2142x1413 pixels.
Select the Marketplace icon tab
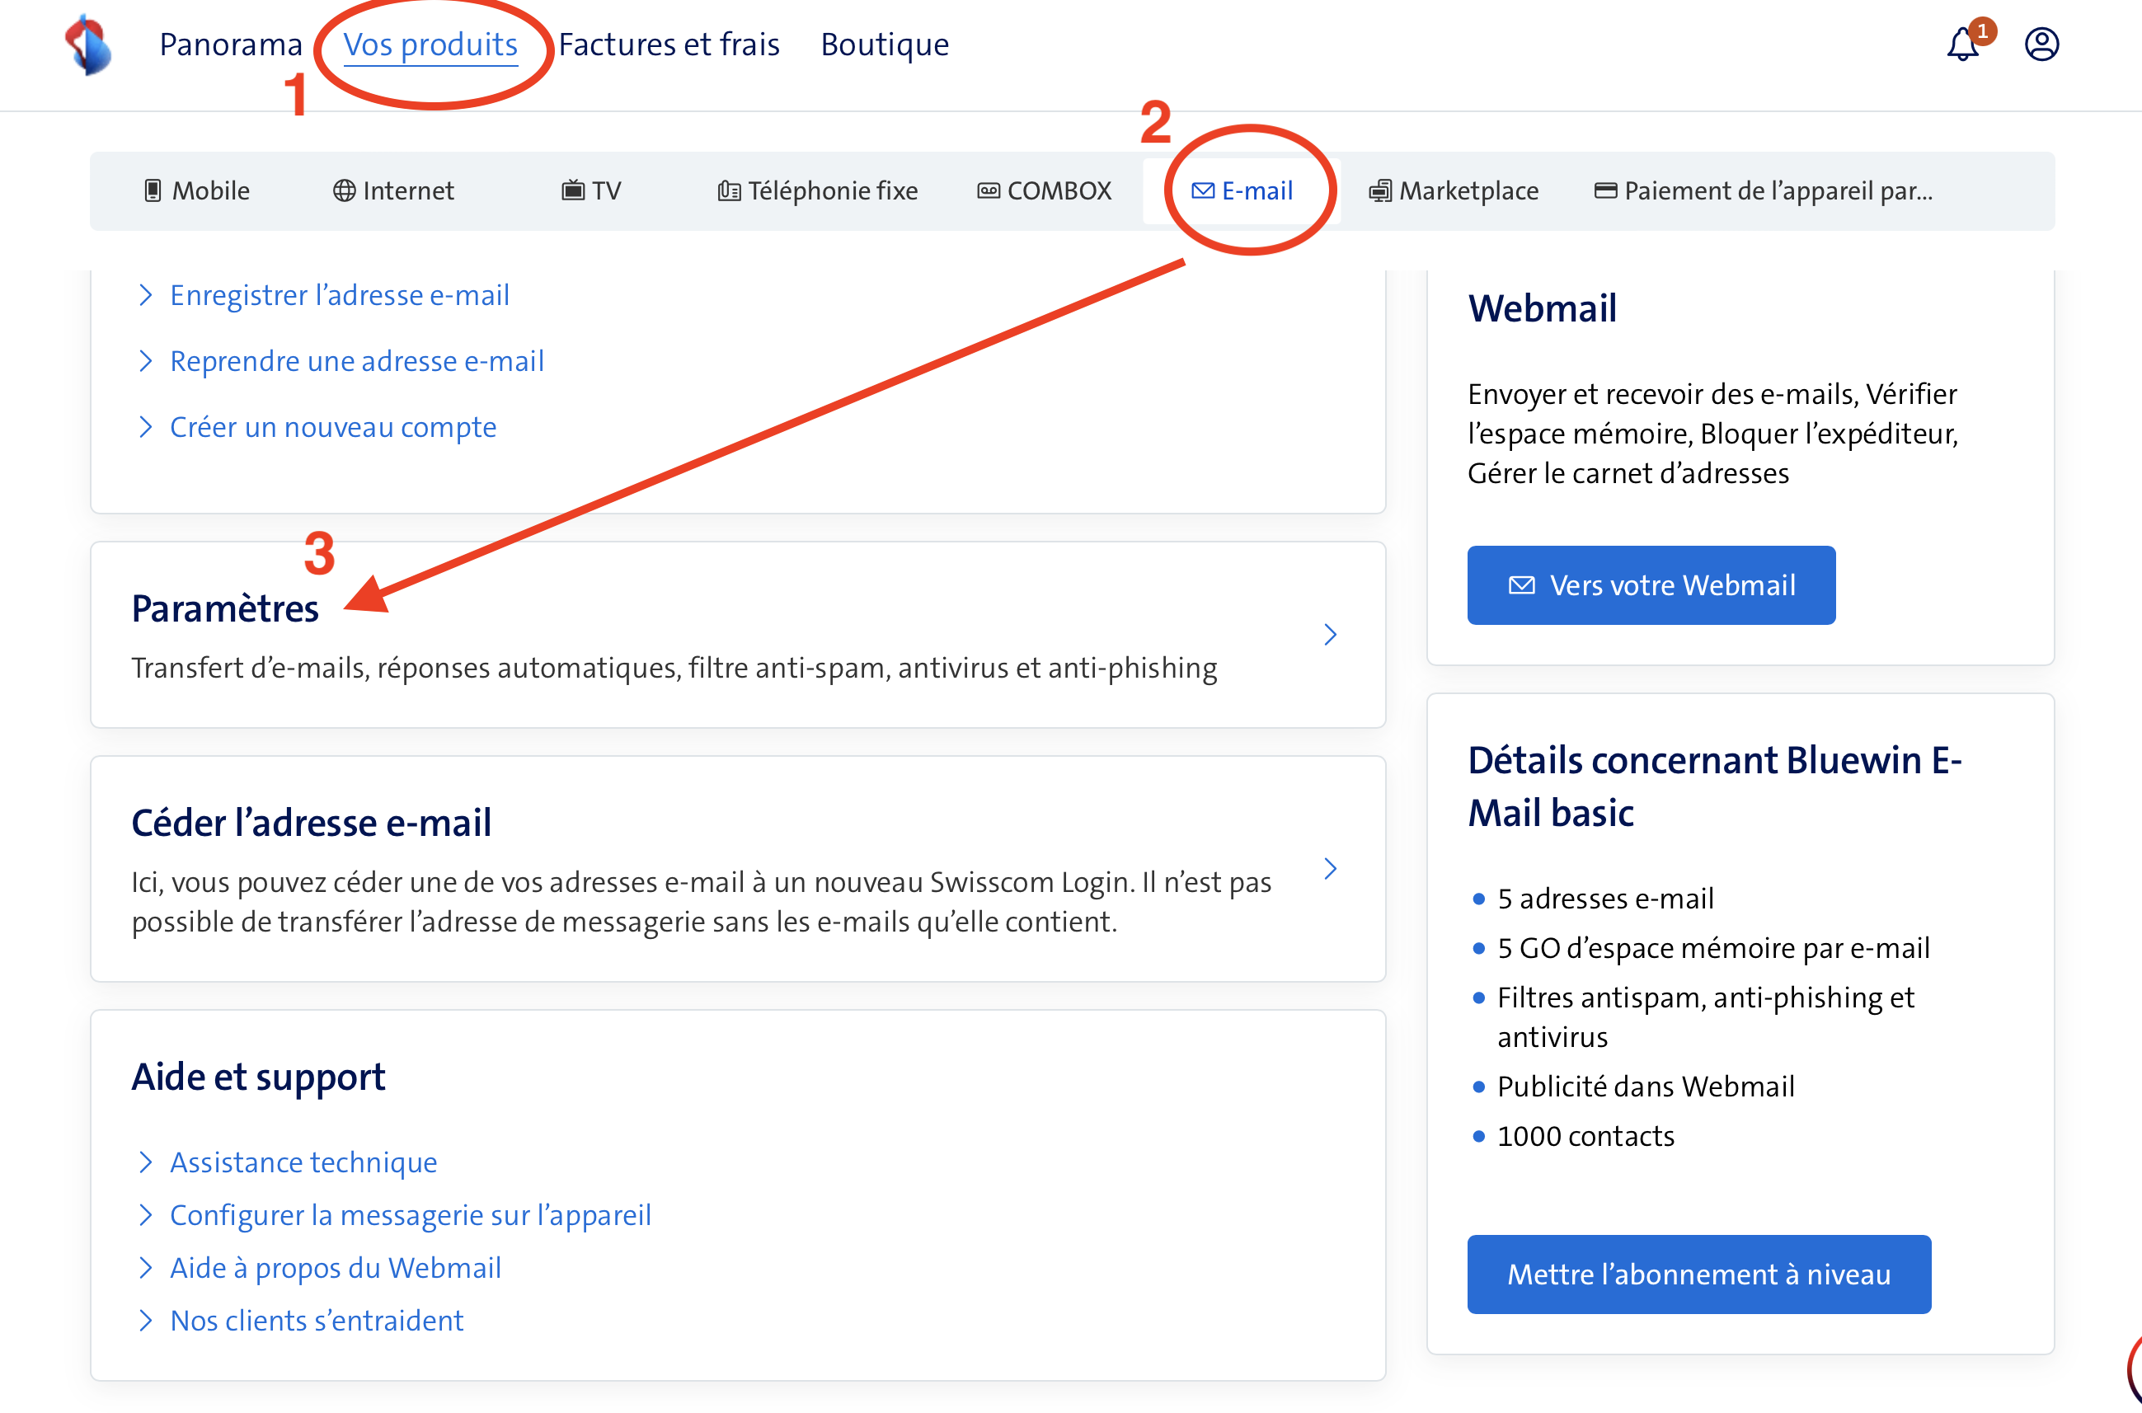1379,191
